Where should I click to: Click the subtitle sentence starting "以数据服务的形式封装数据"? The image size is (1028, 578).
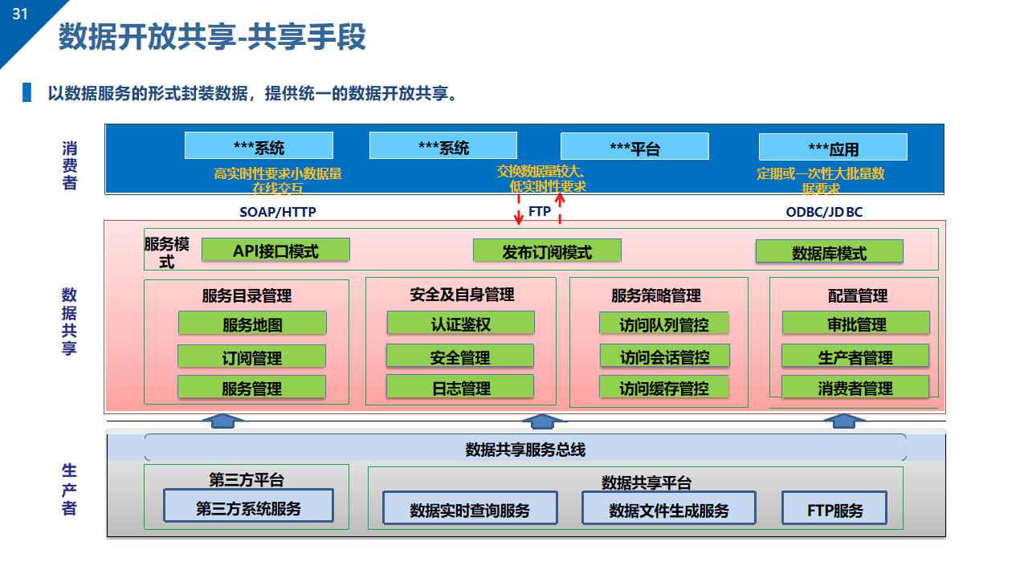[x=253, y=93]
